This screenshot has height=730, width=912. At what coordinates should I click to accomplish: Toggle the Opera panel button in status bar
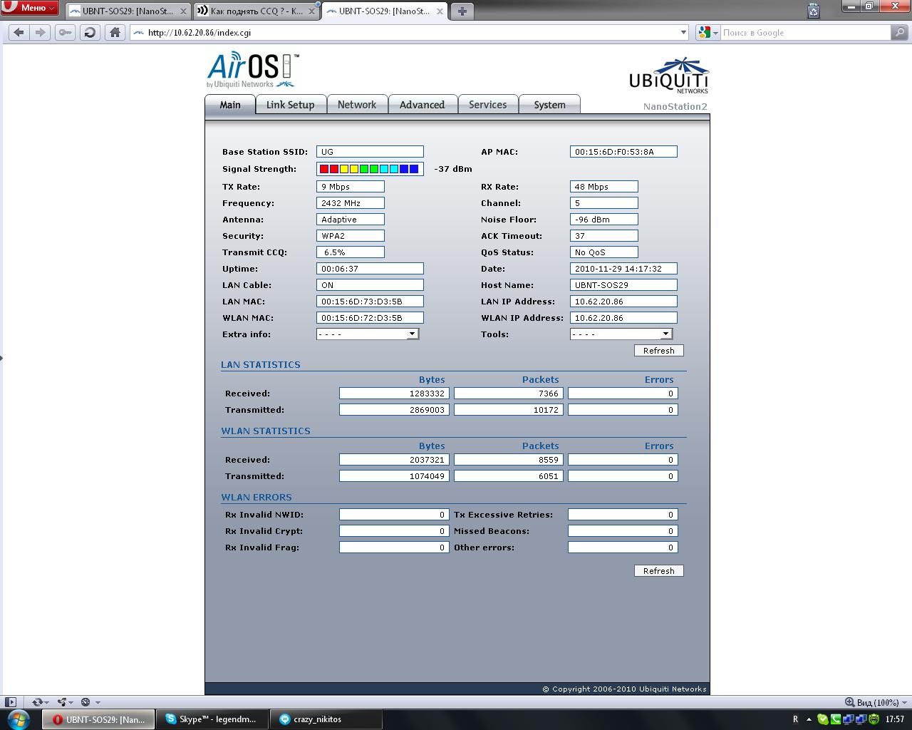(11, 702)
